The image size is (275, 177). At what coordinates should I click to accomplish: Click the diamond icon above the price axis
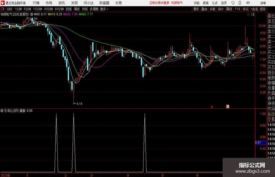point(248,15)
